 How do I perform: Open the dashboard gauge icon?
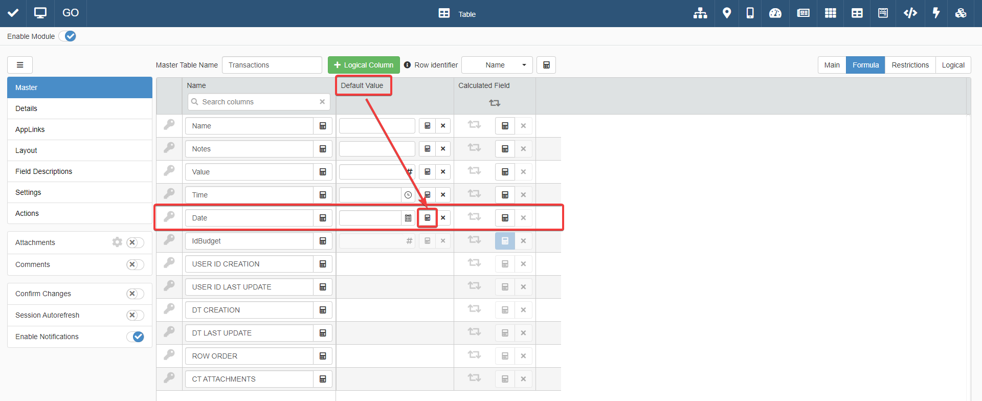(775, 13)
